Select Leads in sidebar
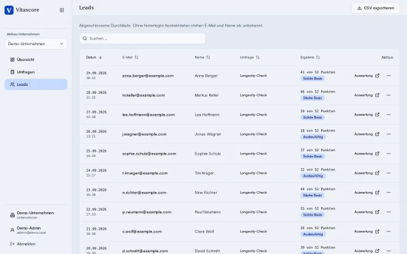Viewport: 407px width, 254px height. click(x=36, y=85)
